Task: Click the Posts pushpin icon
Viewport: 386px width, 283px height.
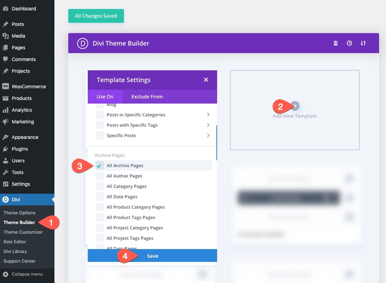Action: tap(5, 24)
